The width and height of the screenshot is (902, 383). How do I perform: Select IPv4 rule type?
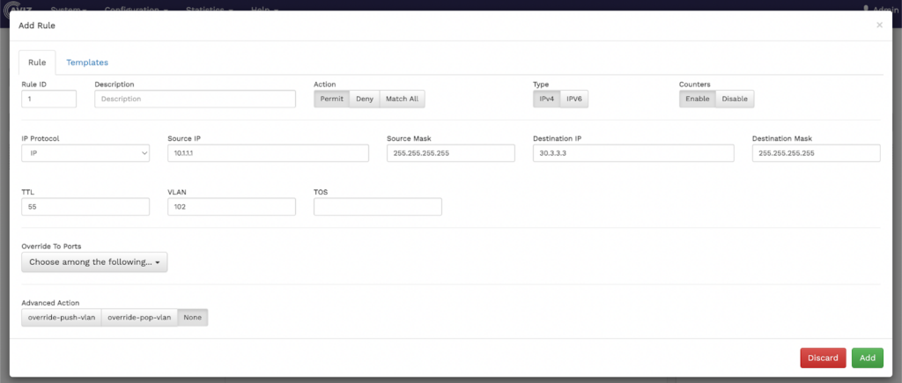(546, 99)
